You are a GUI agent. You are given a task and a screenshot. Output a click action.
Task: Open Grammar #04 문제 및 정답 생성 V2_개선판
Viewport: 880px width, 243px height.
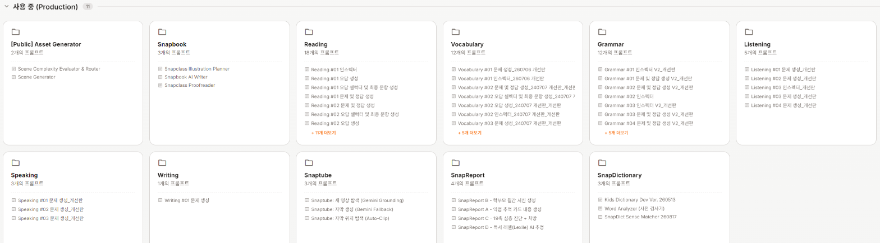[648, 123]
